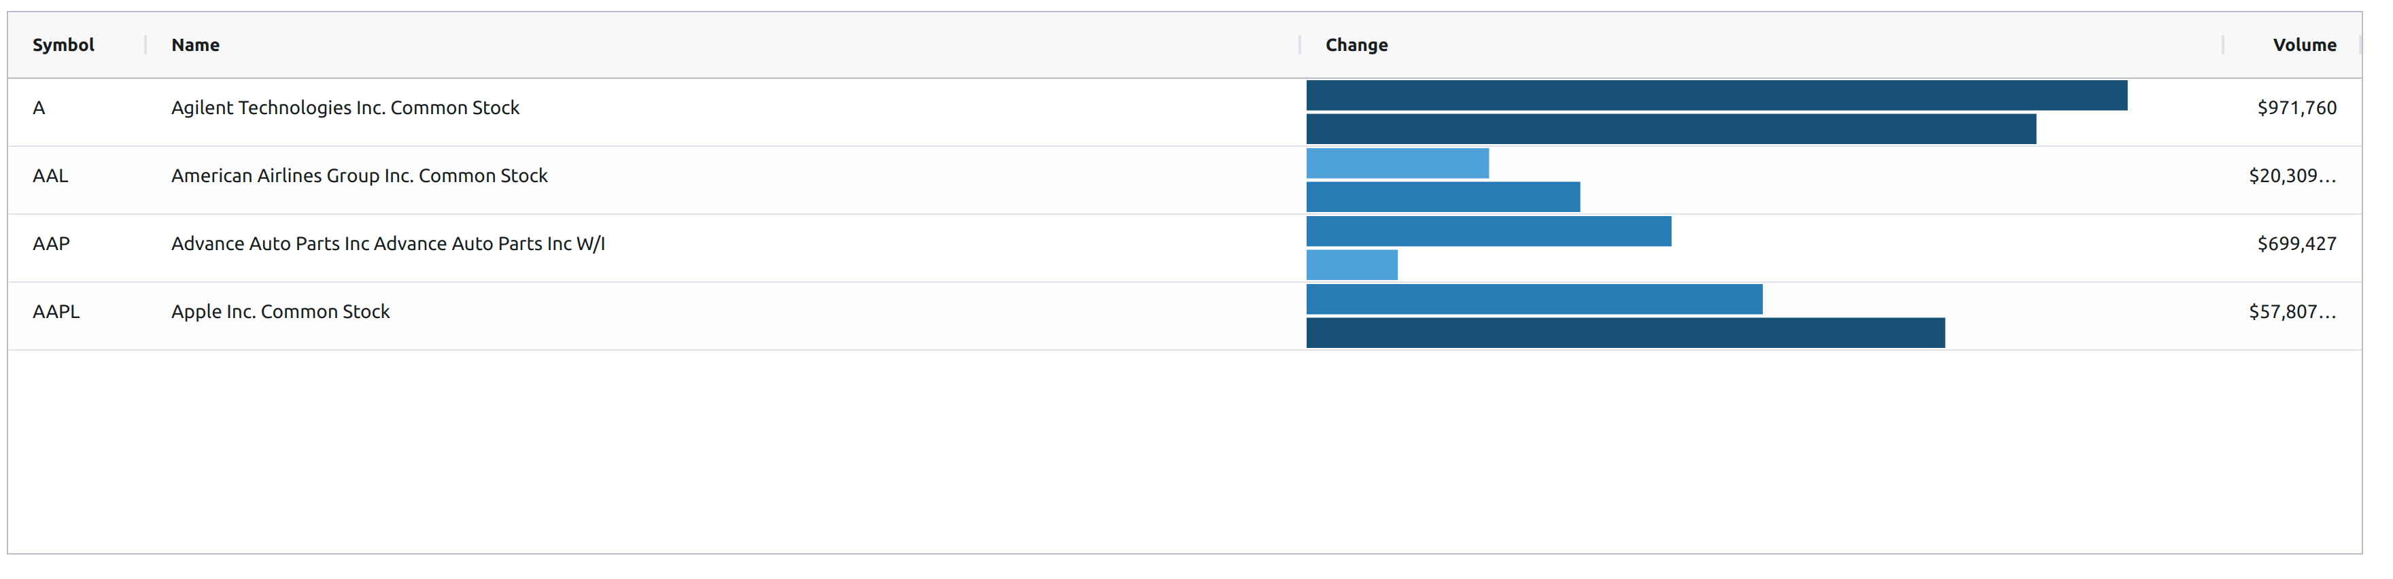Click the truncated $20,309 volume cell

pyautogui.click(x=2292, y=175)
